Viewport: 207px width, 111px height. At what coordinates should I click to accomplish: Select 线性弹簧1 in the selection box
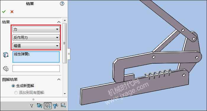click(22, 54)
